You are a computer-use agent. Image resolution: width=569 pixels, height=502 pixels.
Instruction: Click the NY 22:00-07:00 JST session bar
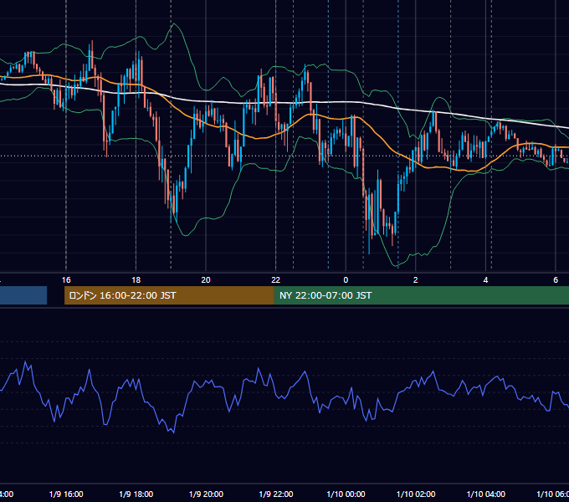point(421,295)
